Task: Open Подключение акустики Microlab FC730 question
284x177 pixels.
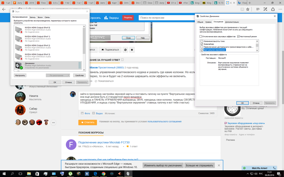Action: coord(104,142)
